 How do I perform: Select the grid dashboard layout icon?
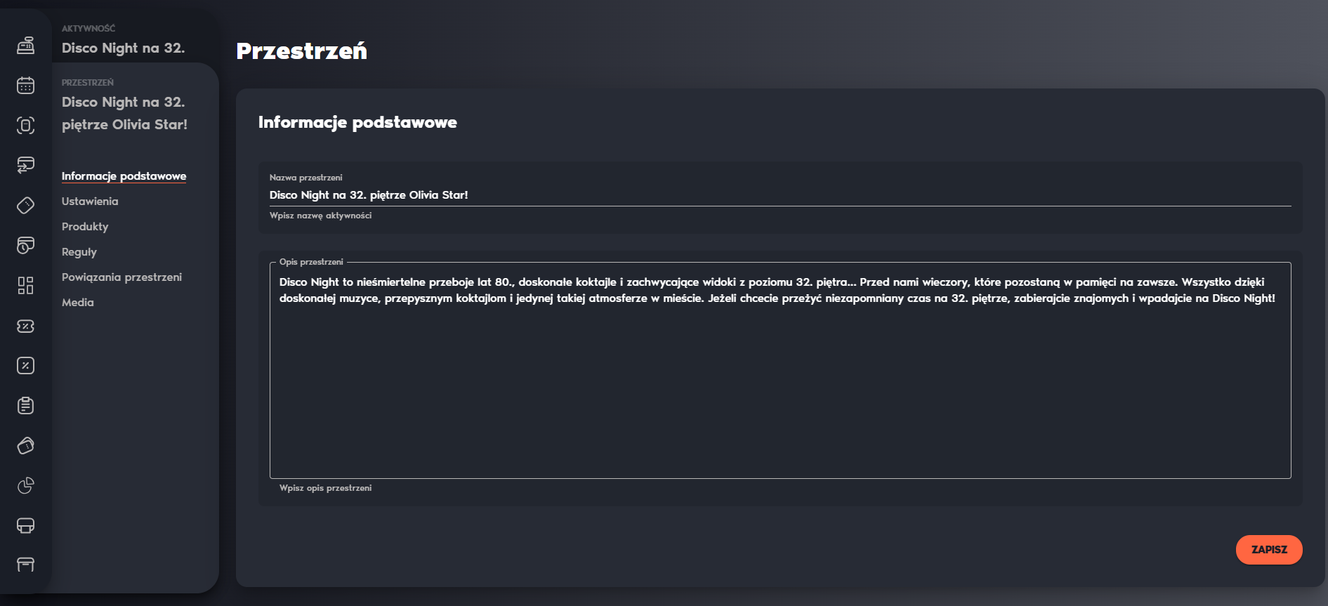25,286
